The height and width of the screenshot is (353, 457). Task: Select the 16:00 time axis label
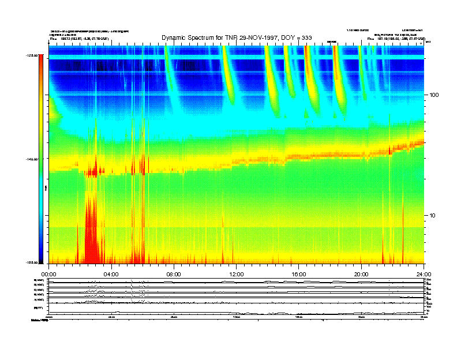click(299, 275)
